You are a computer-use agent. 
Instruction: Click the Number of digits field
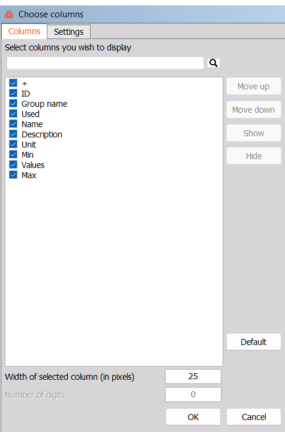point(193,394)
